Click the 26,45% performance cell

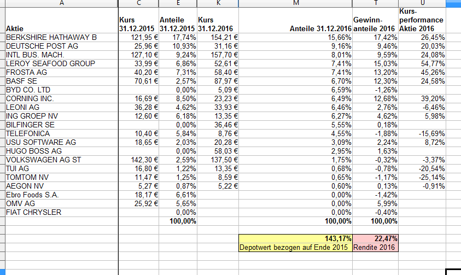[422, 37]
